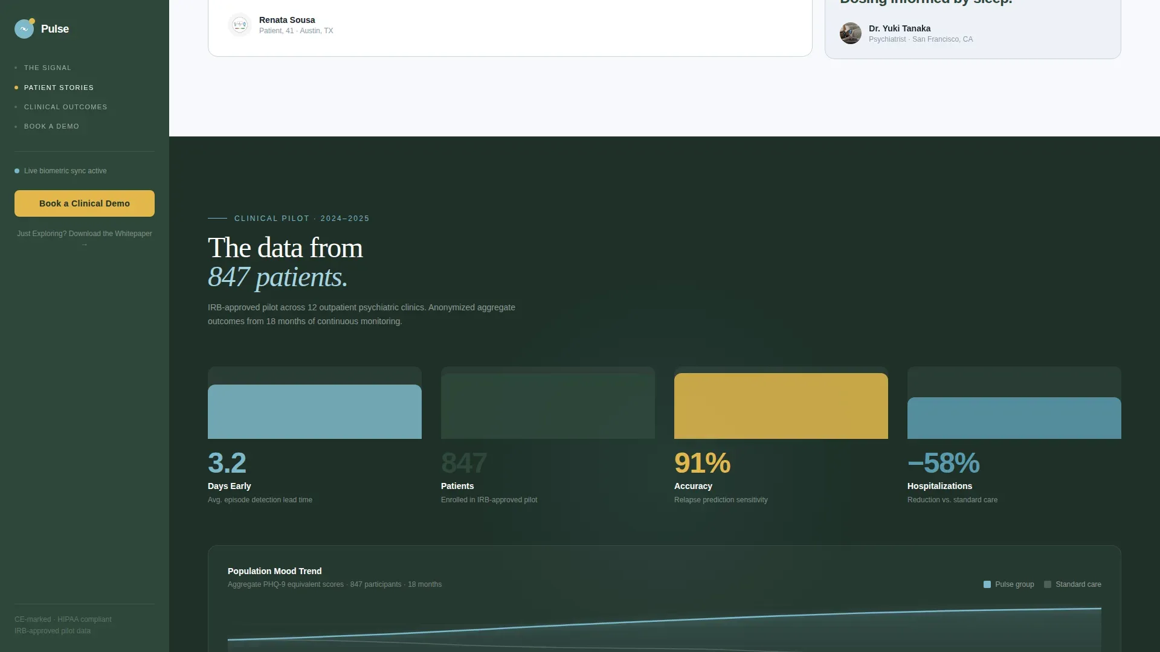Image resolution: width=1160 pixels, height=652 pixels.
Task: Click the Patient Stories active bullet dot
Action: coord(16,88)
